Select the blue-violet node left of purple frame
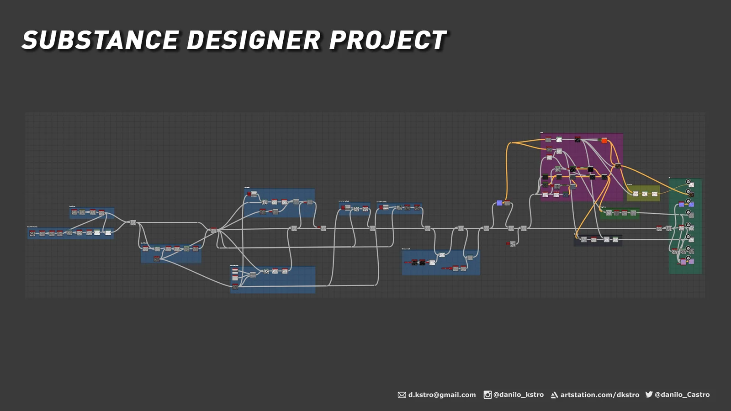Screen dimensions: 731x411 click(x=499, y=203)
